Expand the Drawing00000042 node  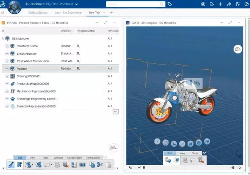(7, 76)
